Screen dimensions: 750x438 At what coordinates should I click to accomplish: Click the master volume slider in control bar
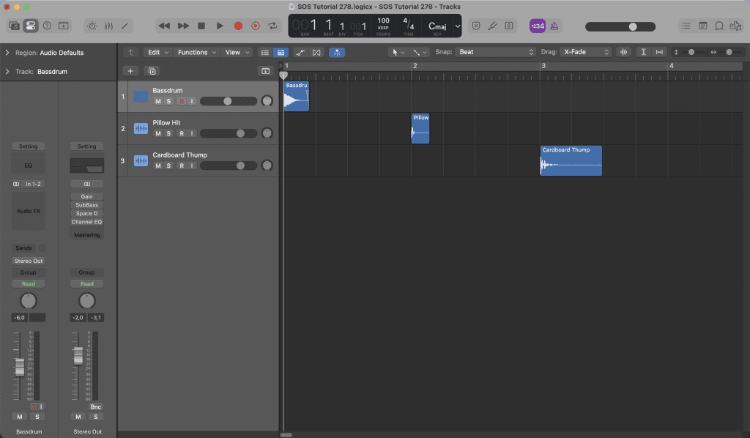[x=632, y=26]
